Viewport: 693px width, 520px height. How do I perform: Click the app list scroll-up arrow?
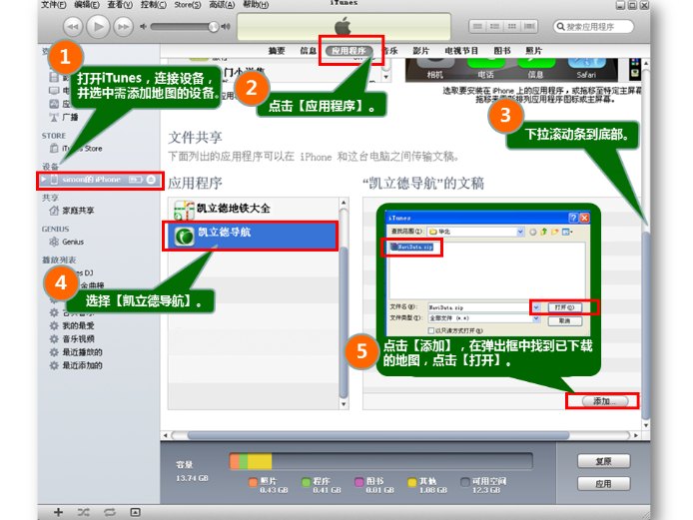point(344,203)
